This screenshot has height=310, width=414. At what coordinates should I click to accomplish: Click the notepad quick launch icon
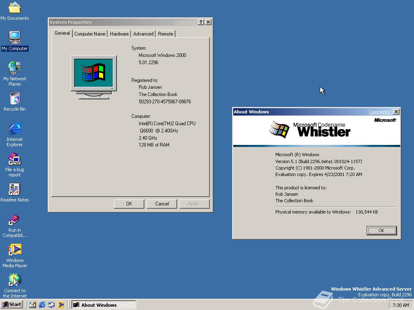(x=33, y=305)
